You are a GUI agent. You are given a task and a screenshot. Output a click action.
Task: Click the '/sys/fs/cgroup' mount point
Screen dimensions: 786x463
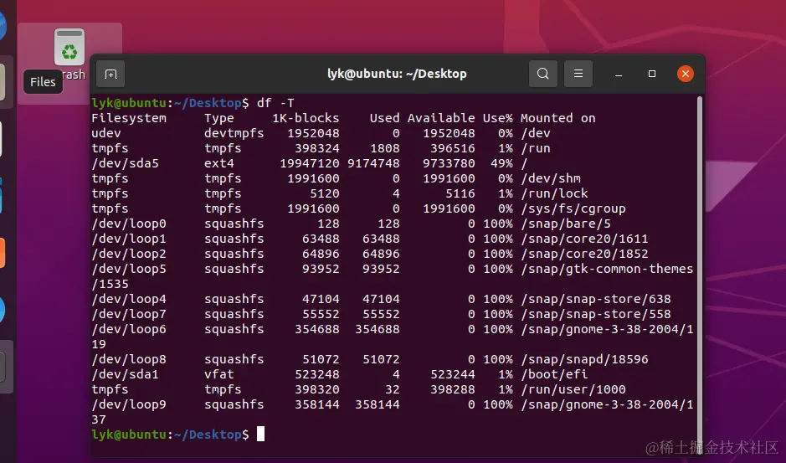573,208
